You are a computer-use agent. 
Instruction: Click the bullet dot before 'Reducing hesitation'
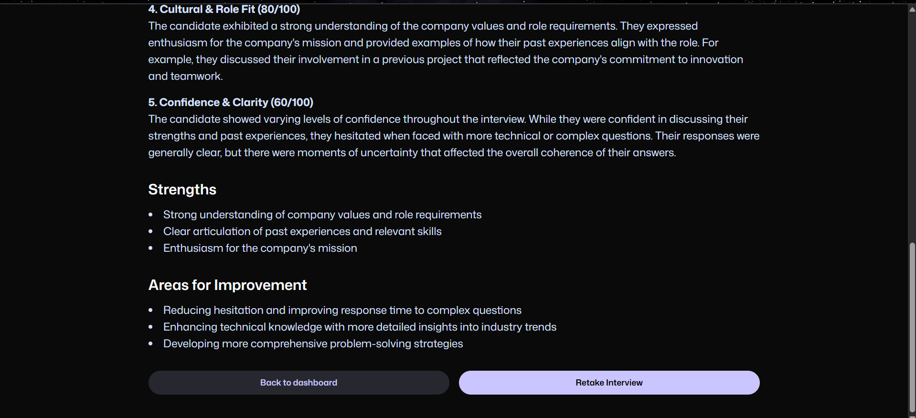click(x=150, y=311)
